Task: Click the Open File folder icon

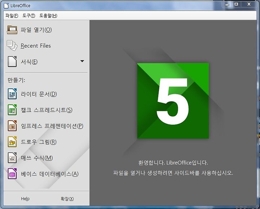Action: tap(12, 30)
